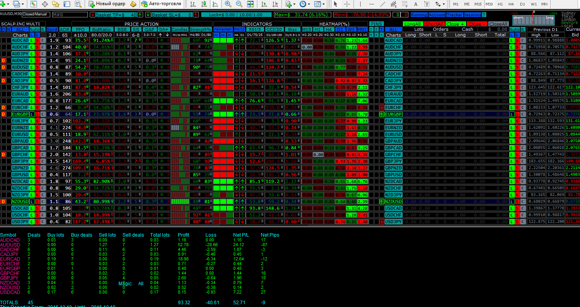Screen dimensions: 580x307
Task: Toggle the gray C button for AUDJPY
Action: click(43, 54)
